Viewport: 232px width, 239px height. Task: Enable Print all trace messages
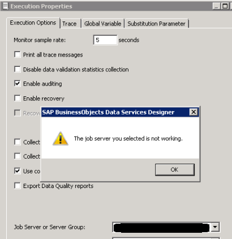click(18, 54)
